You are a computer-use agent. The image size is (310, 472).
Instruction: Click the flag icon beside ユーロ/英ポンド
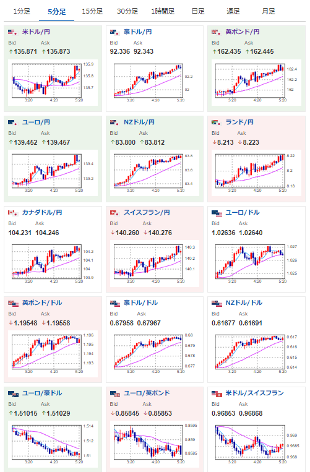[115, 393]
